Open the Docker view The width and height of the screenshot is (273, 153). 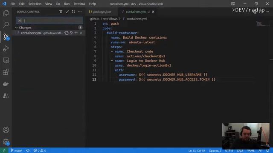click(6, 84)
